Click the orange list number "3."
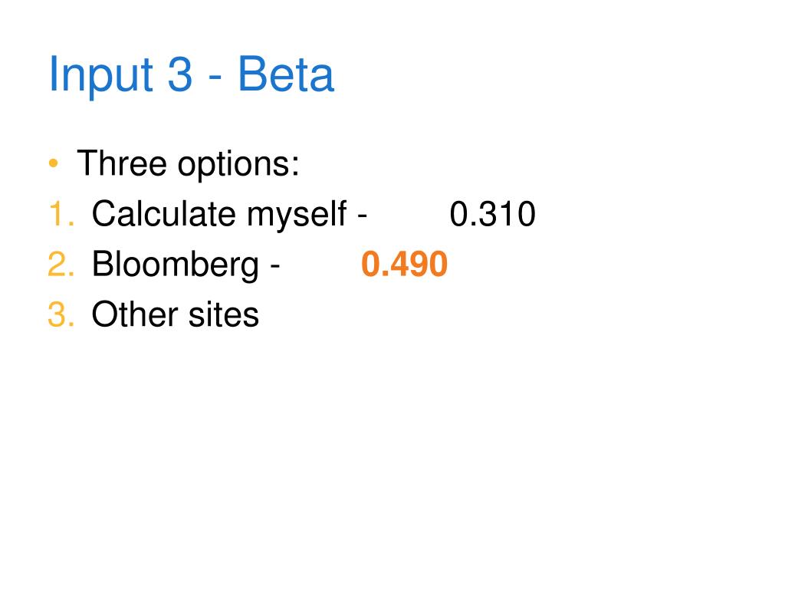Viewport: 785px width, 589px height. click(x=61, y=314)
